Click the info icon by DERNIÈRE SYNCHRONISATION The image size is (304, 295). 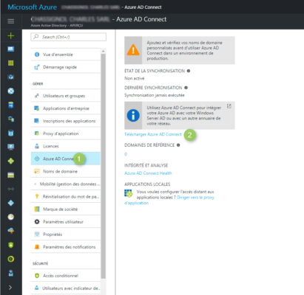tap(186, 88)
